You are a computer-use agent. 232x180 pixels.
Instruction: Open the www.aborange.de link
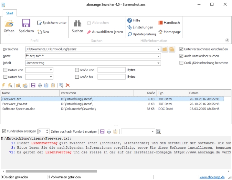[212, 177]
